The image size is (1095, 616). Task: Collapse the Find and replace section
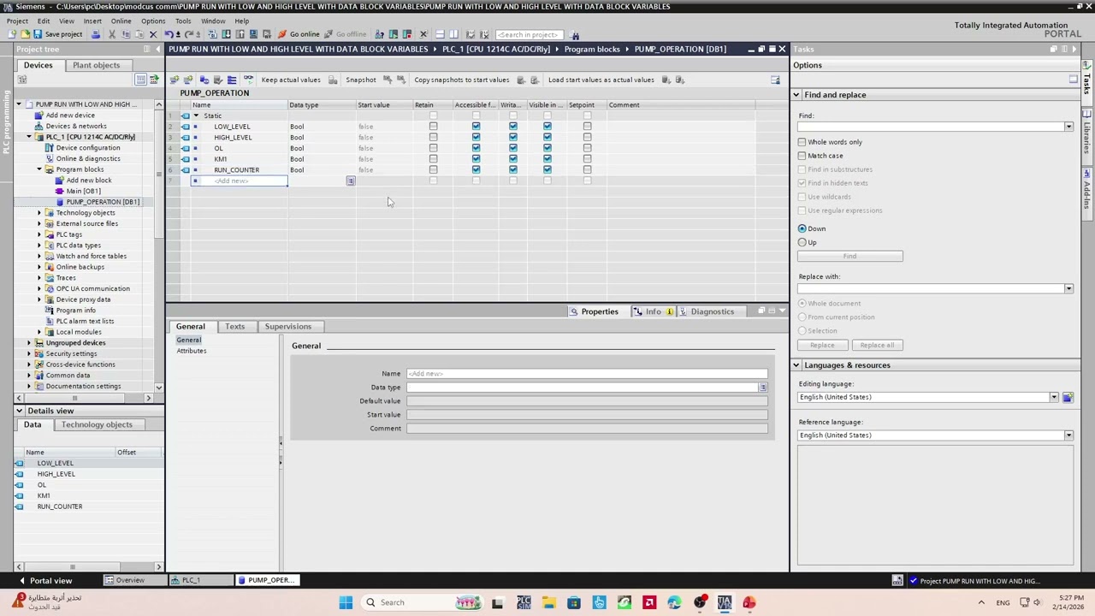(796, 95)
